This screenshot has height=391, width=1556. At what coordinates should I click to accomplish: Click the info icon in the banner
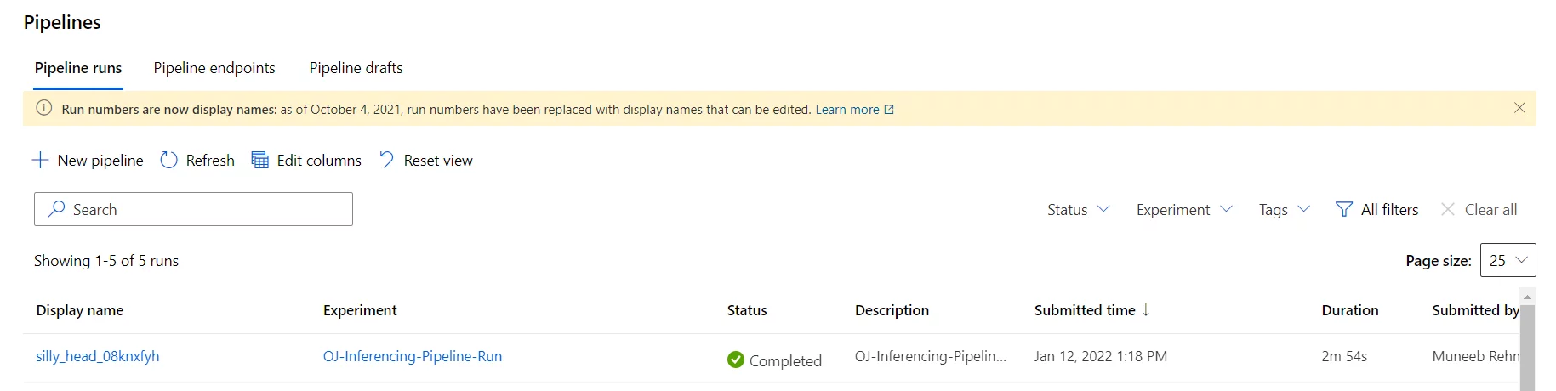point(44,108)
